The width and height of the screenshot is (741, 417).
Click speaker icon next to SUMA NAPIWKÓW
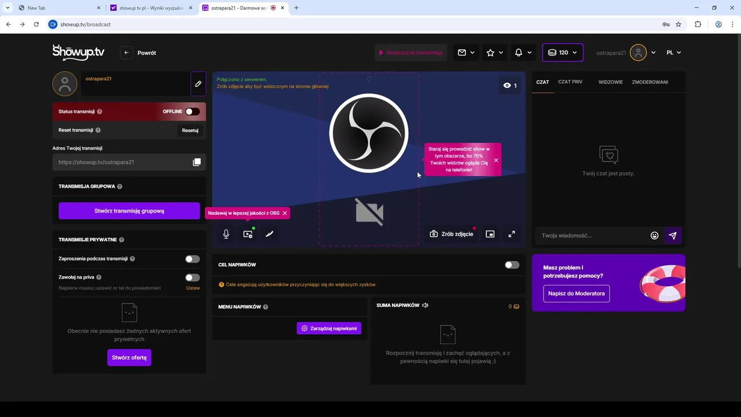pyautogui.click(x=425, y=305)
